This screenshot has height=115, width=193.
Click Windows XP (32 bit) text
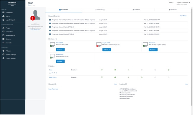(62, 45)
